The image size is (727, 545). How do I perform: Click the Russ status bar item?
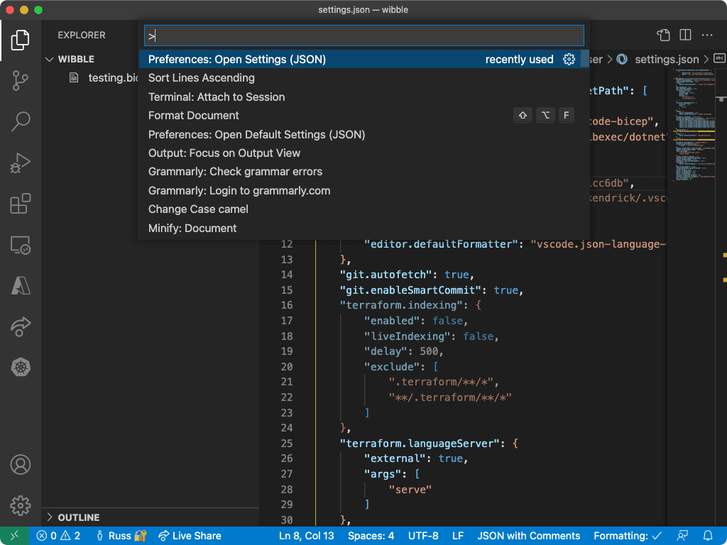(x=121, y=536)
